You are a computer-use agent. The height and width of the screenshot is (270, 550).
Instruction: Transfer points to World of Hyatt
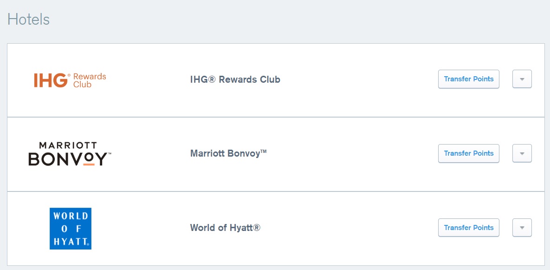pos(468,228)
